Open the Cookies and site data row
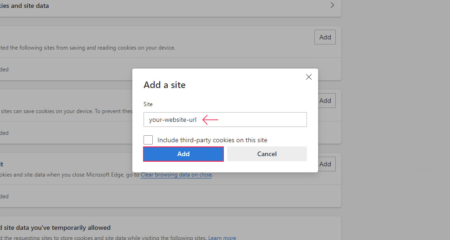The height and width of the screenshot is (240, 450). pos(139,6)
